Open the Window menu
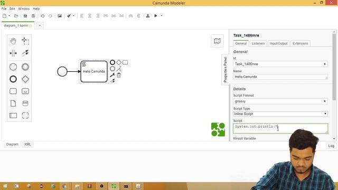Viewport: 338px width, 190px height. pyautogui.click(x=24, y=8)
